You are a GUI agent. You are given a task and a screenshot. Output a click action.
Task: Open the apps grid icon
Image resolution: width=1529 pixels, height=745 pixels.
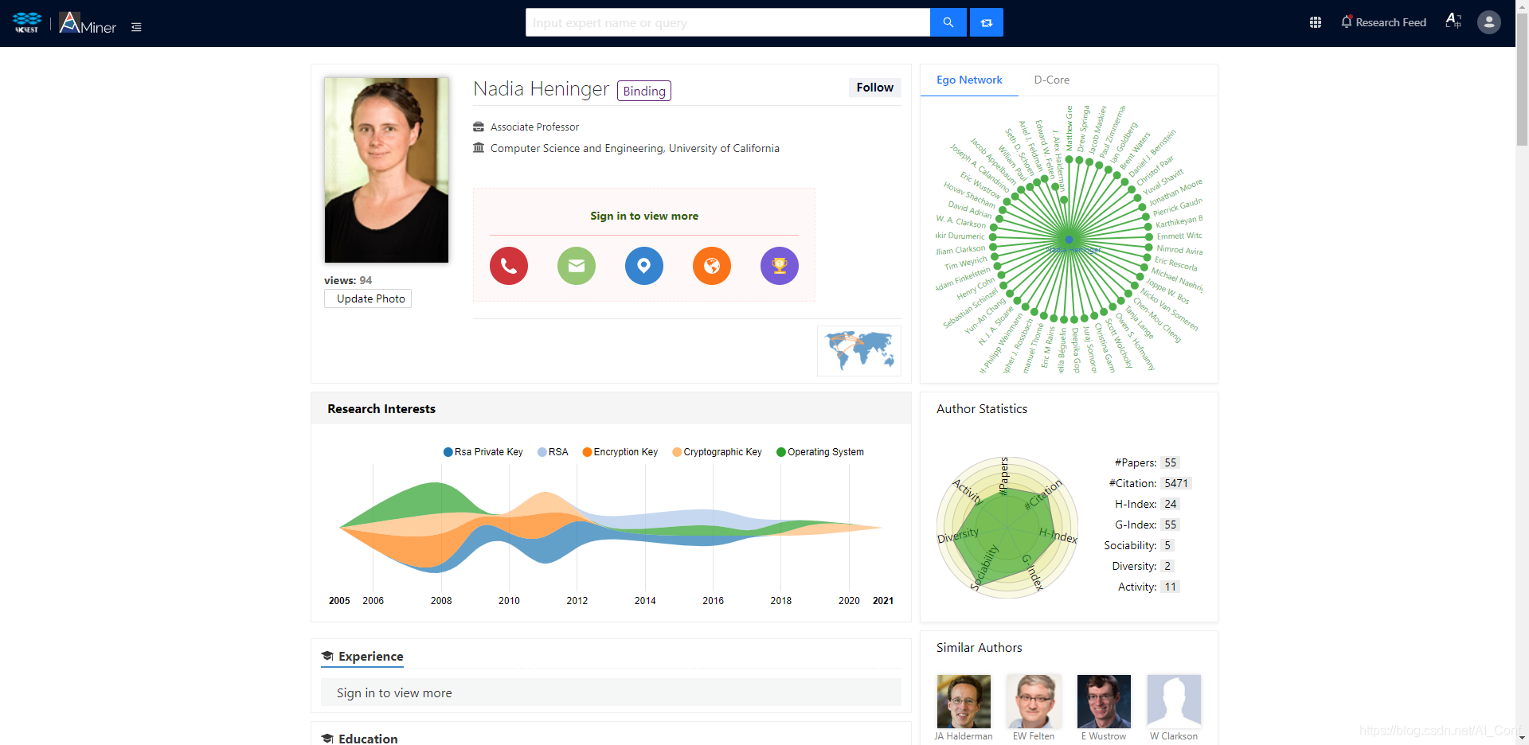(x=1316, y=22)
